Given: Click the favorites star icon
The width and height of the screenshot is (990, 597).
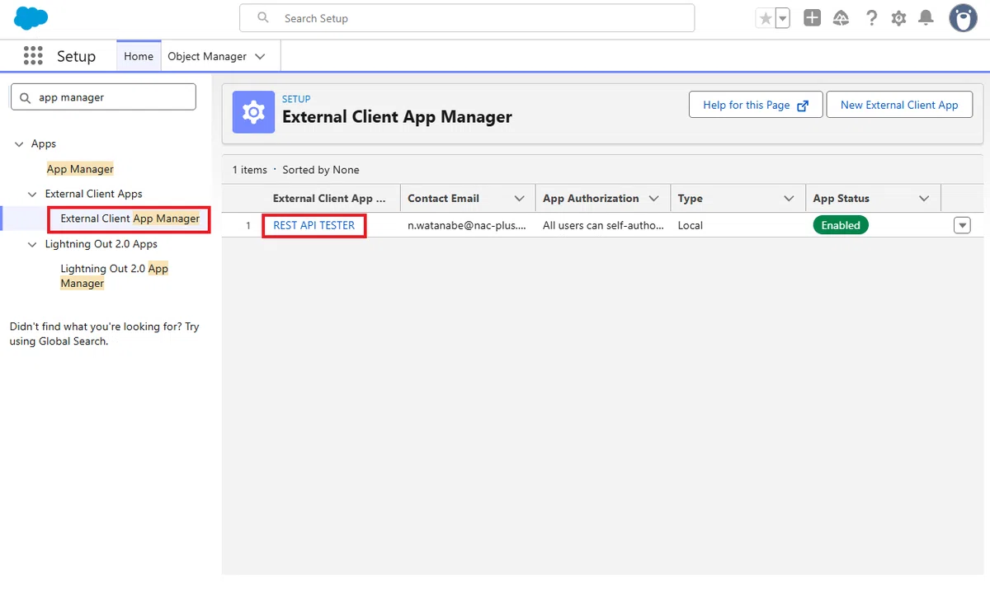Looking at the screenshot, I should point(766,18).
